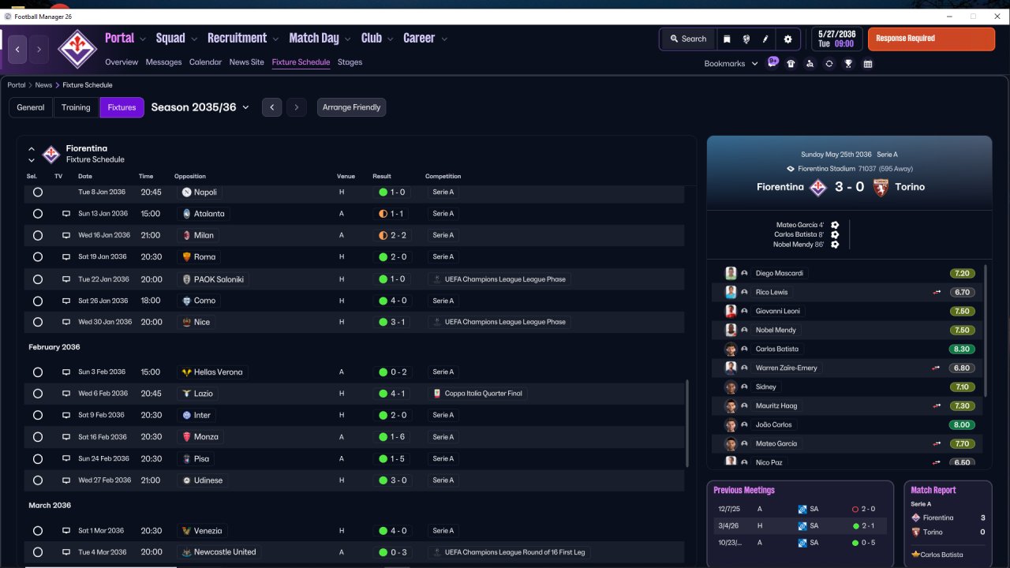Select the PAOK Saloniki fixture radio button
The width and height of the screenshot is (1010, 568).
[37, 279]
